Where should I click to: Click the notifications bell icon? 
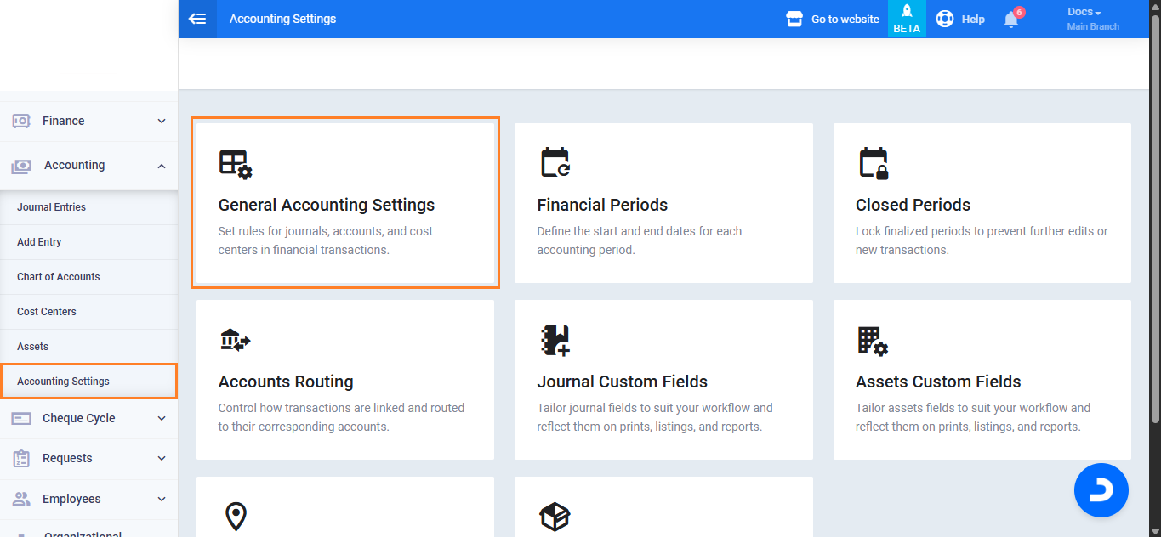click(1010, 20)
